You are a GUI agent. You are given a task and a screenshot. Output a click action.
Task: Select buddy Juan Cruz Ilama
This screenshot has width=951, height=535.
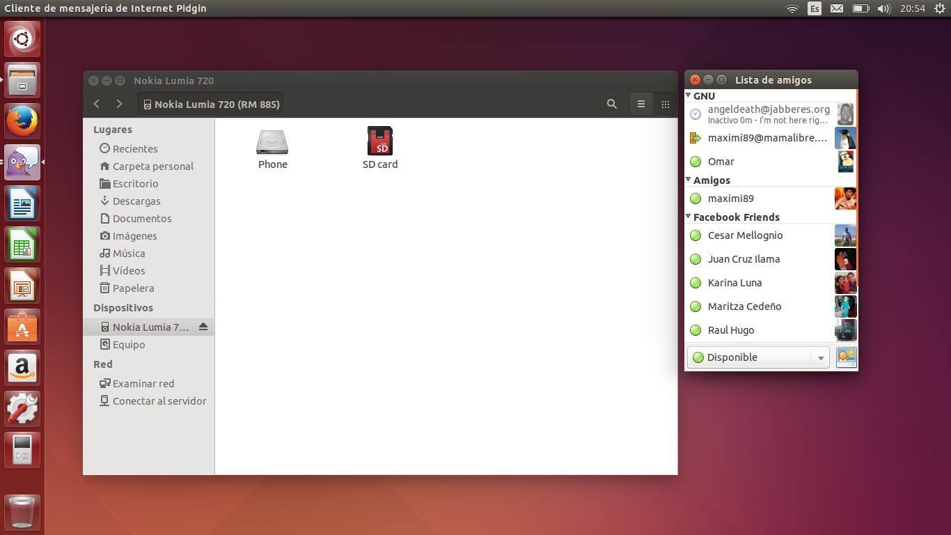770,259
